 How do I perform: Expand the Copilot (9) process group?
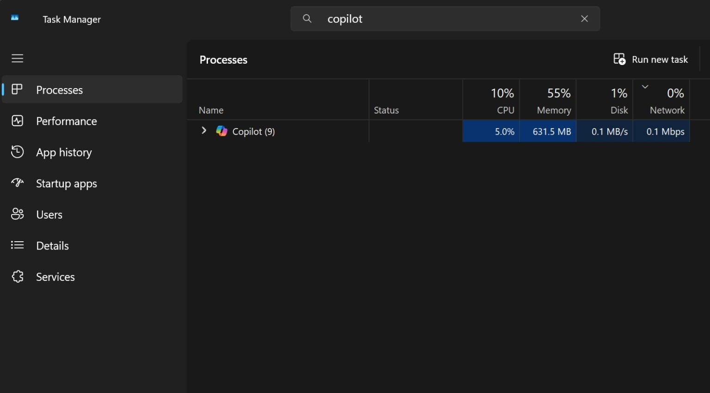pyautogui.click(x=204, y=131)
